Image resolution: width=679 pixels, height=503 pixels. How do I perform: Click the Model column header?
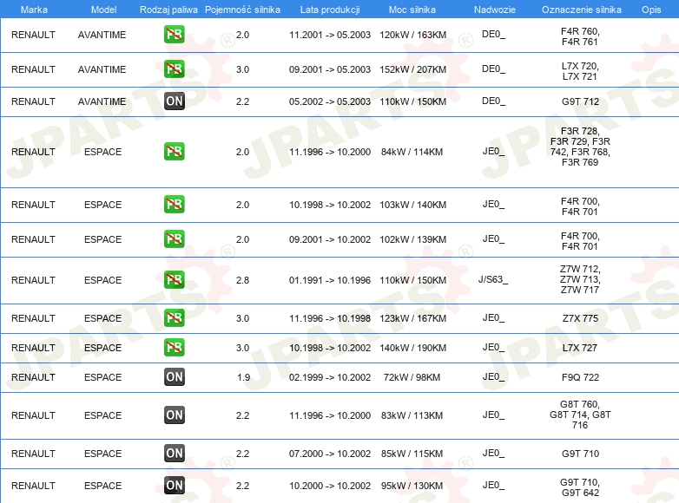click(x=103, y=10)
